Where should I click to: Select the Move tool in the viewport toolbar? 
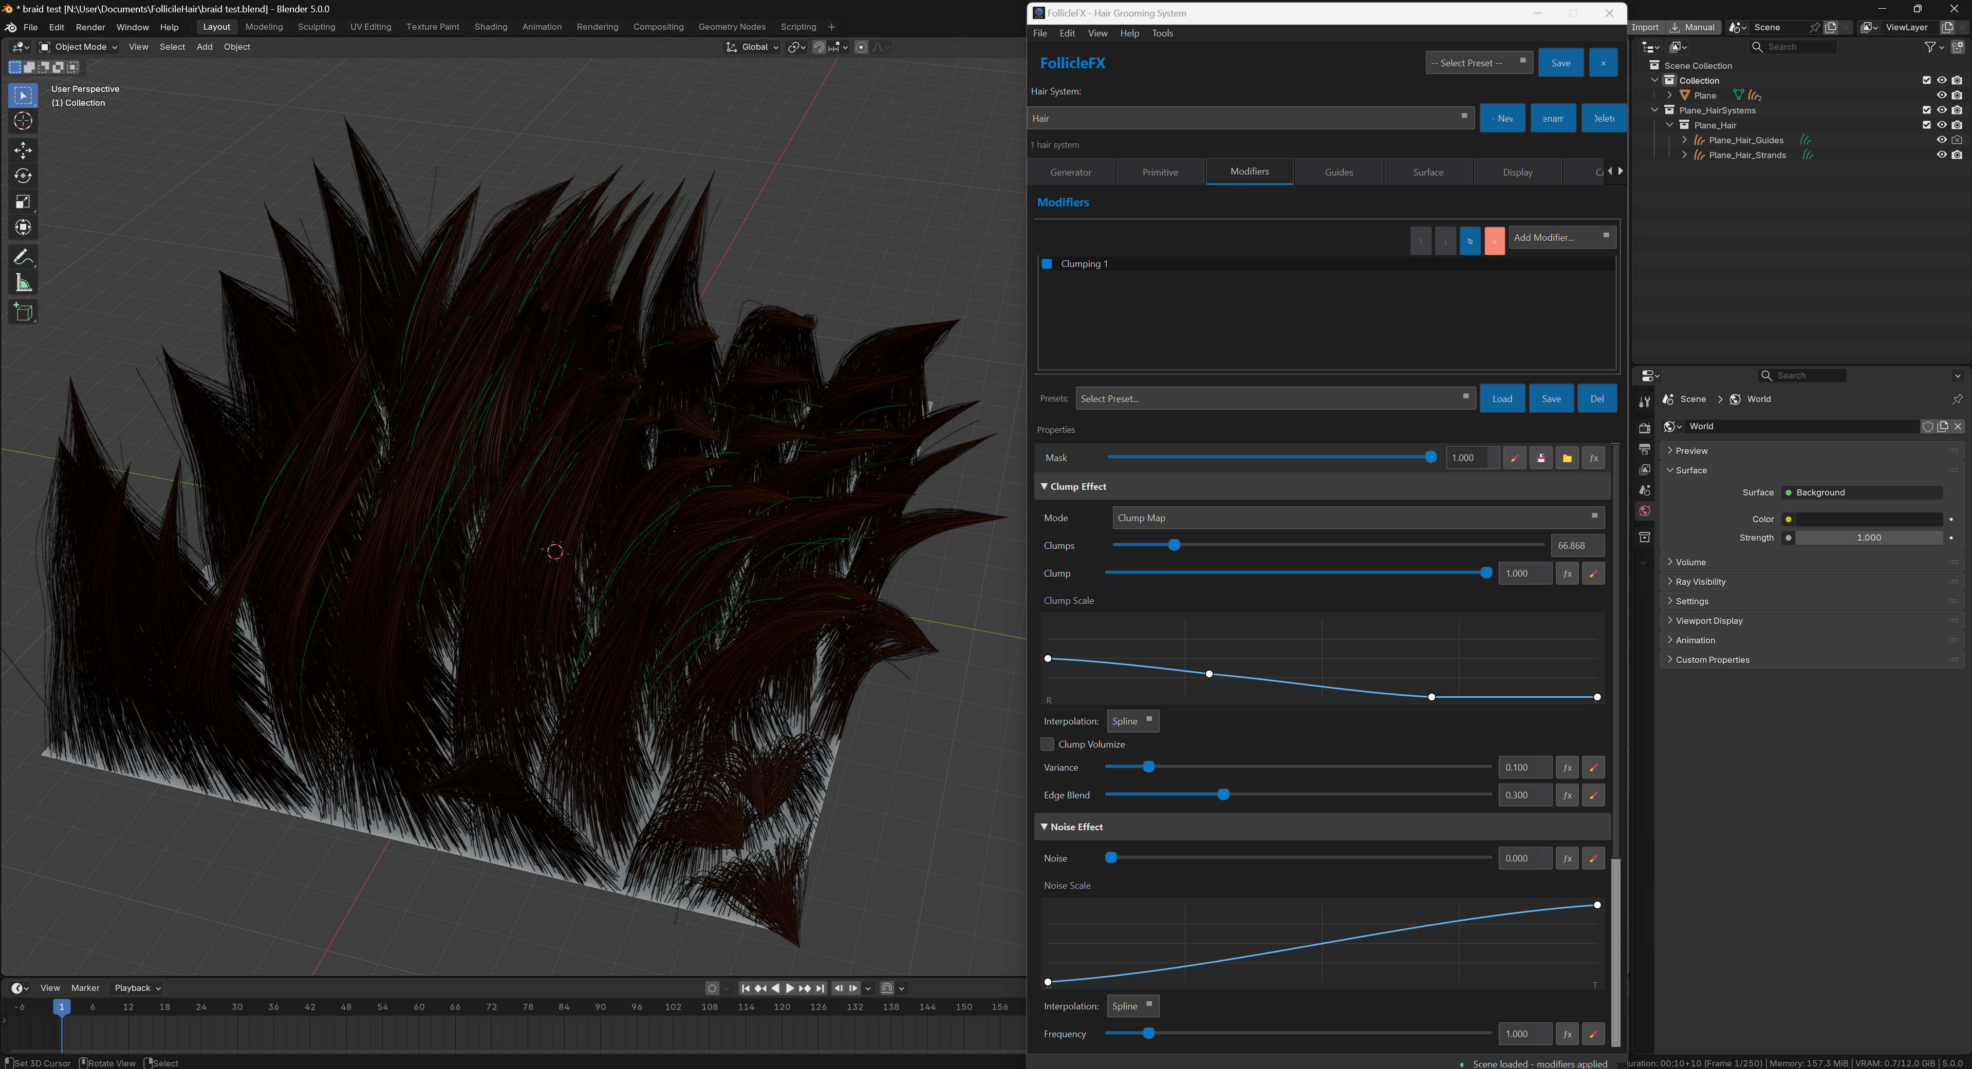tap(23, 151)
